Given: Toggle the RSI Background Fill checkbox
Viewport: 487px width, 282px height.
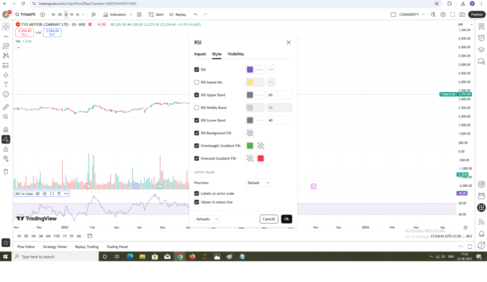Looking at the screenshot, I should 196,133.
